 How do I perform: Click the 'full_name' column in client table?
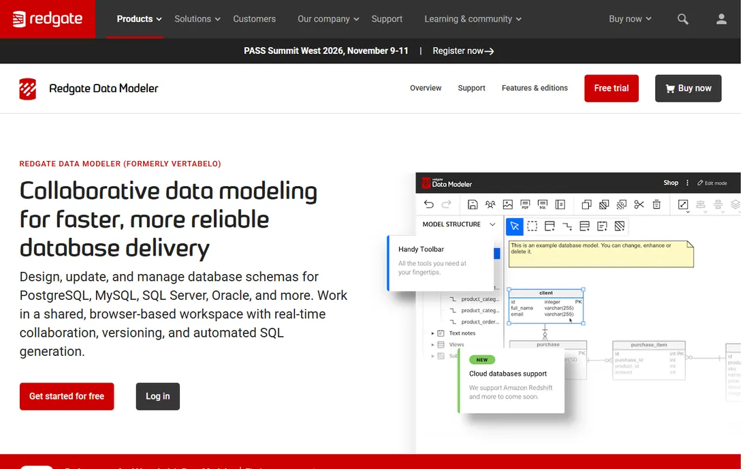click(522, 308)
